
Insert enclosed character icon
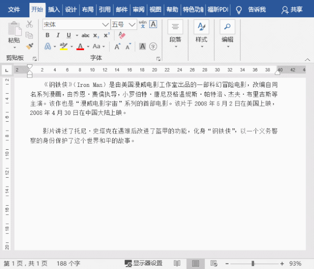(x=153, y=47)
